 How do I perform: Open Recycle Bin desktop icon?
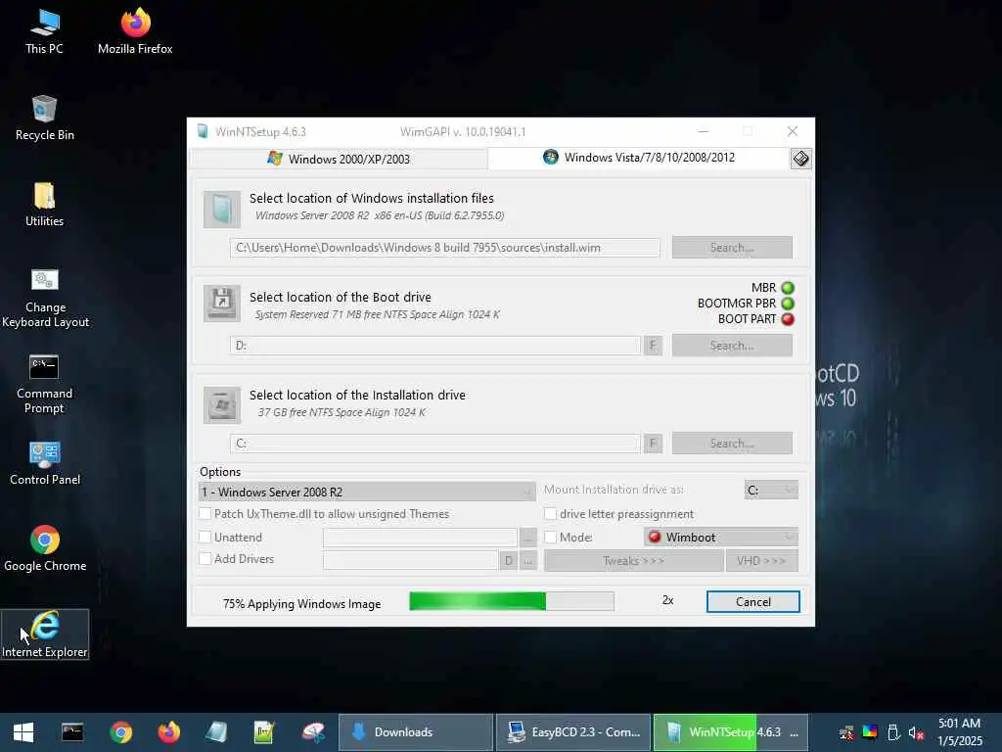point(44,117)
